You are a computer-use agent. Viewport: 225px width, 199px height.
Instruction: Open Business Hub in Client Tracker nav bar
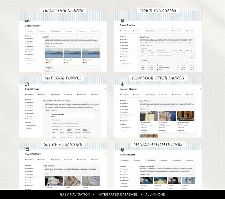pos(68,31)
